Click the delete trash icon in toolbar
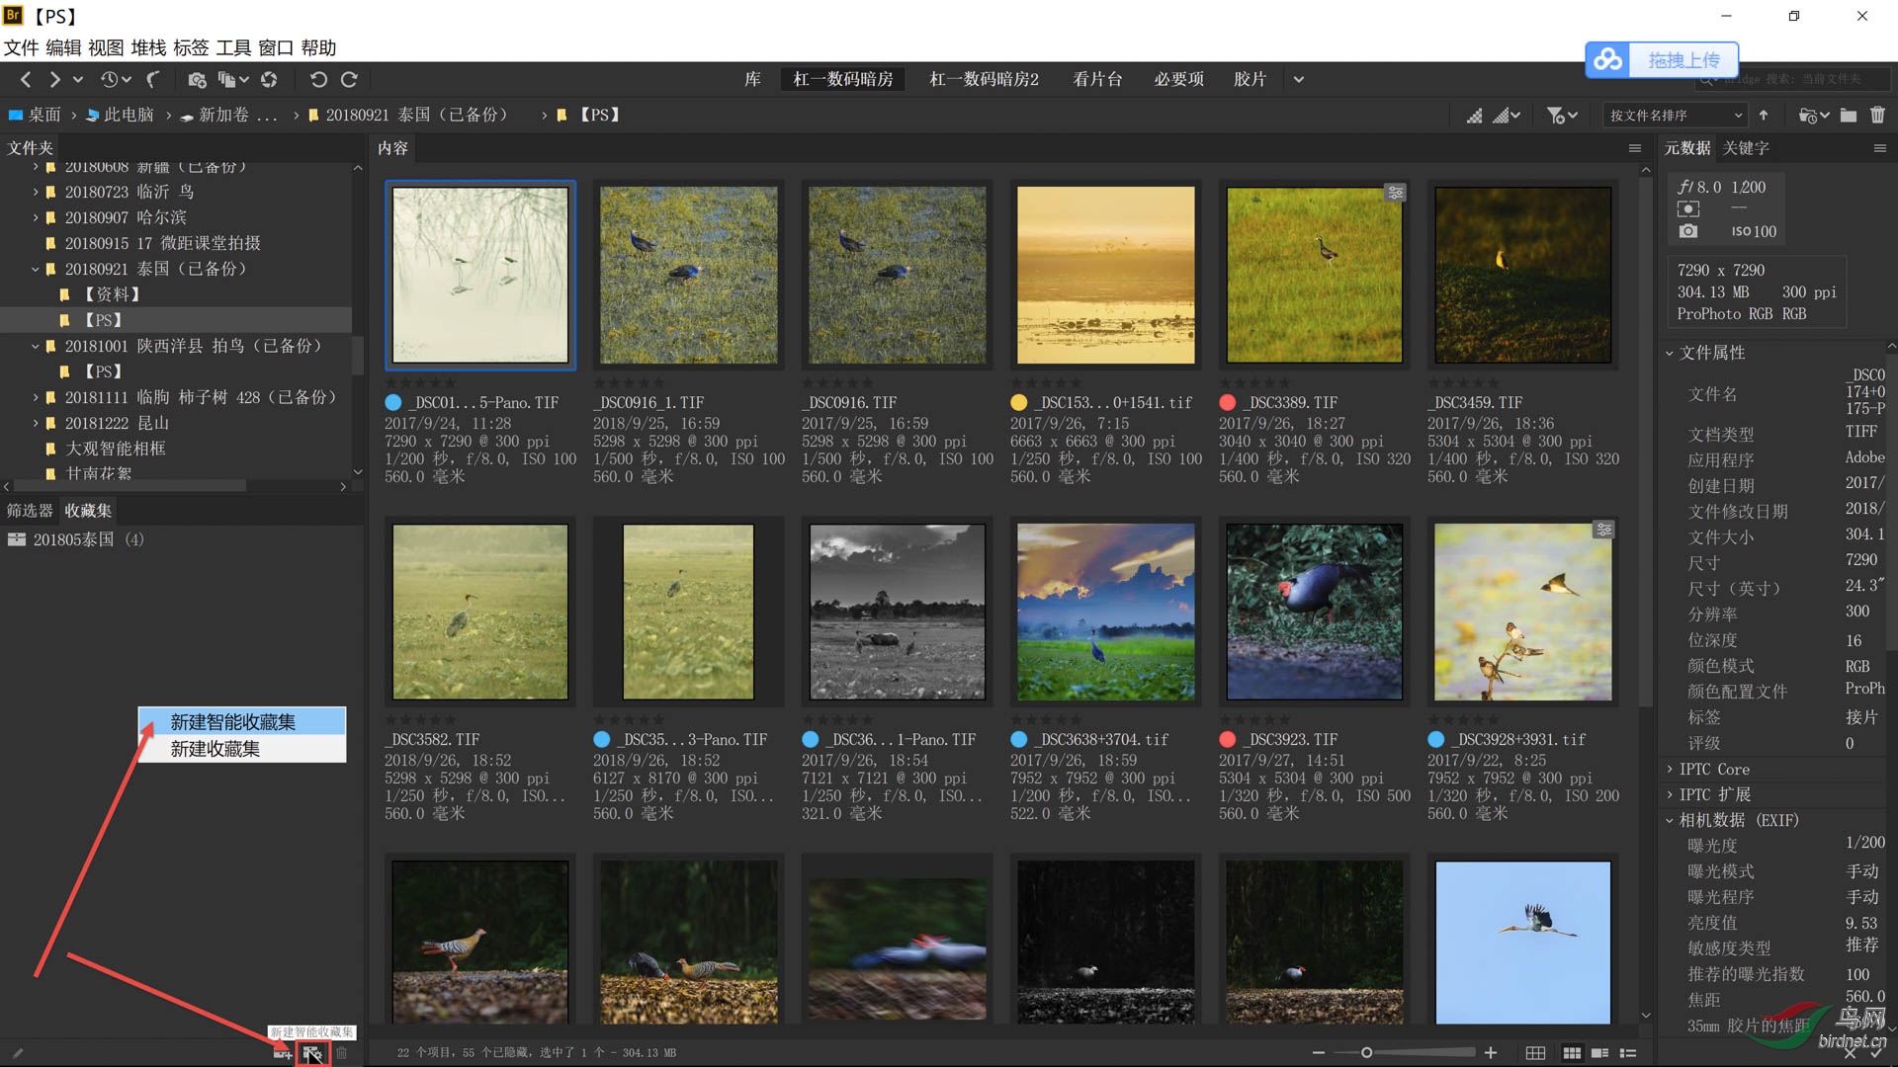1898x1067 pixels. [x=1877, y=116]
